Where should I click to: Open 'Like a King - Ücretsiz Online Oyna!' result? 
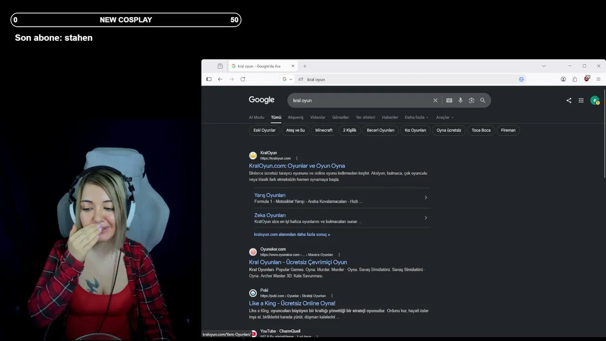click(292, 303)
